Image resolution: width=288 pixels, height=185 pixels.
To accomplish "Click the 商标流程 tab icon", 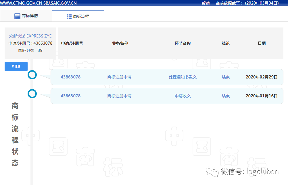I will (69, 17).
